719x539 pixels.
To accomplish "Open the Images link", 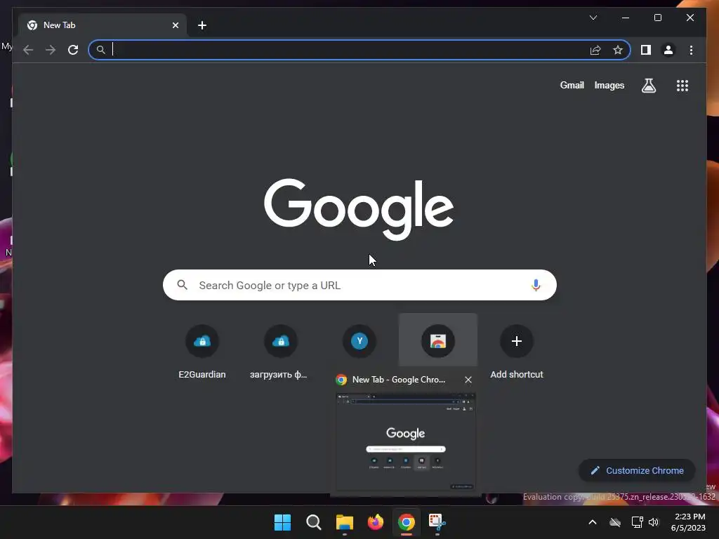I will point(609,85).
